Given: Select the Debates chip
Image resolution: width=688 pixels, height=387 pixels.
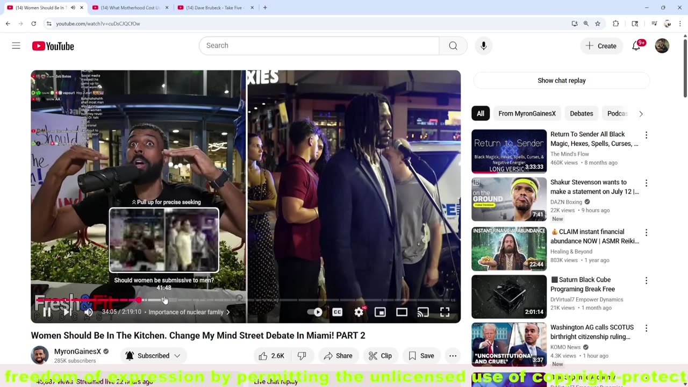Looking at the screenshot, I should tap(582, 113).
